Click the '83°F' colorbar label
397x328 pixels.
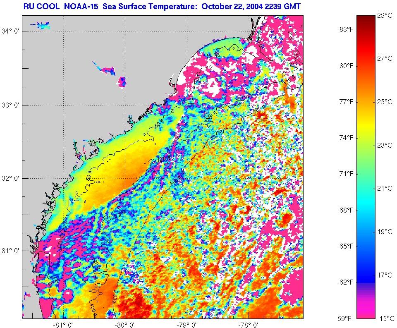347,30
